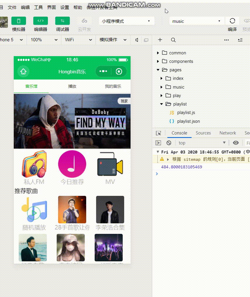Open the 界面 menu
The height and width of the screenshot is (297, 250).
tap(51, 7)
